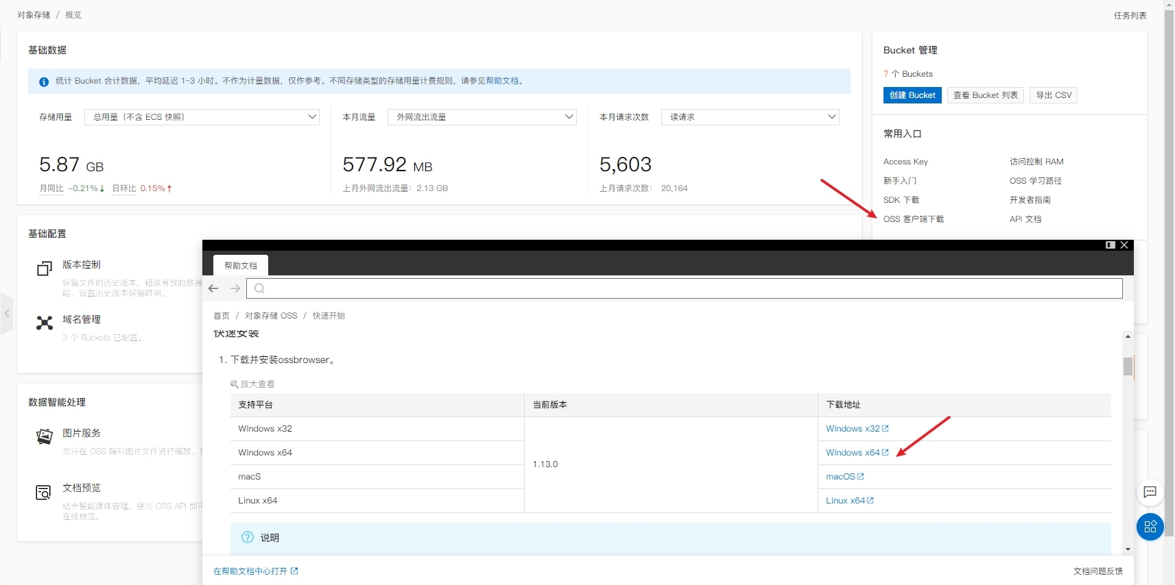The width and height of the screenshot is (1175, 585).
Task: Select the 帮助文档 tab
Action: [241, 266]
